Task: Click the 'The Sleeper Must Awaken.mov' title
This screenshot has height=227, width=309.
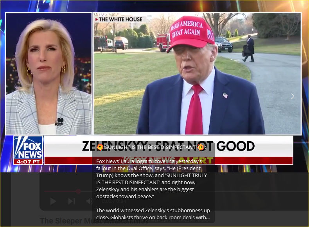Action: click(x=94, y=221)
